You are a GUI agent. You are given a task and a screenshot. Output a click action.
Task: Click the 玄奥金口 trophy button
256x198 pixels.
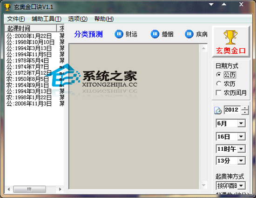coord(231,42)
